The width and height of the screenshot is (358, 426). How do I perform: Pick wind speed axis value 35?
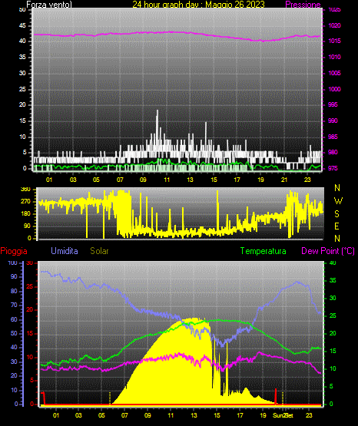(x=22, y=57)
